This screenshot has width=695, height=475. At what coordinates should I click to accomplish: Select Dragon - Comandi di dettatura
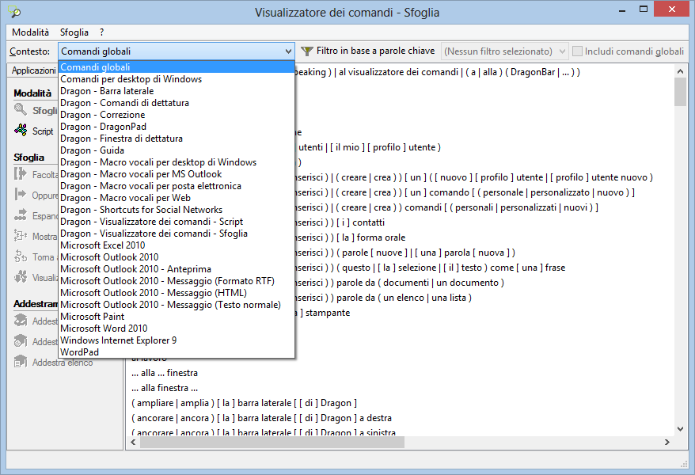[x=177, y=103]
